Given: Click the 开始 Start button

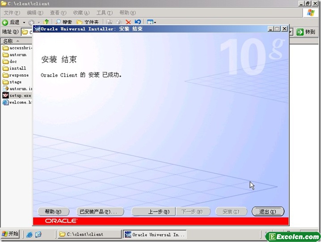Looking at the screenshot, I should click(10, 234).
